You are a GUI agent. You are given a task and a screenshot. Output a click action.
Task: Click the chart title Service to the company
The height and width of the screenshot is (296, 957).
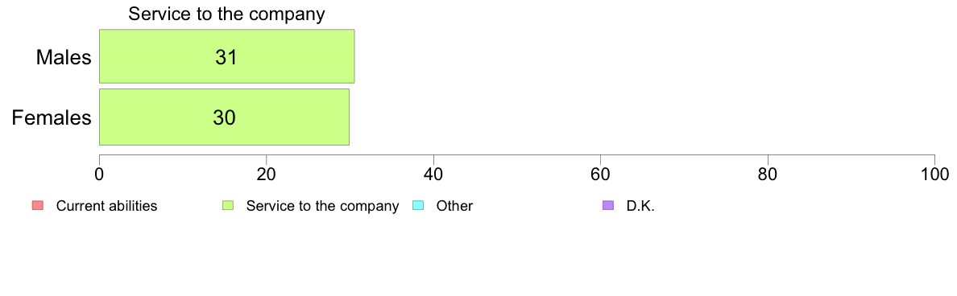(x=226, y=14)
